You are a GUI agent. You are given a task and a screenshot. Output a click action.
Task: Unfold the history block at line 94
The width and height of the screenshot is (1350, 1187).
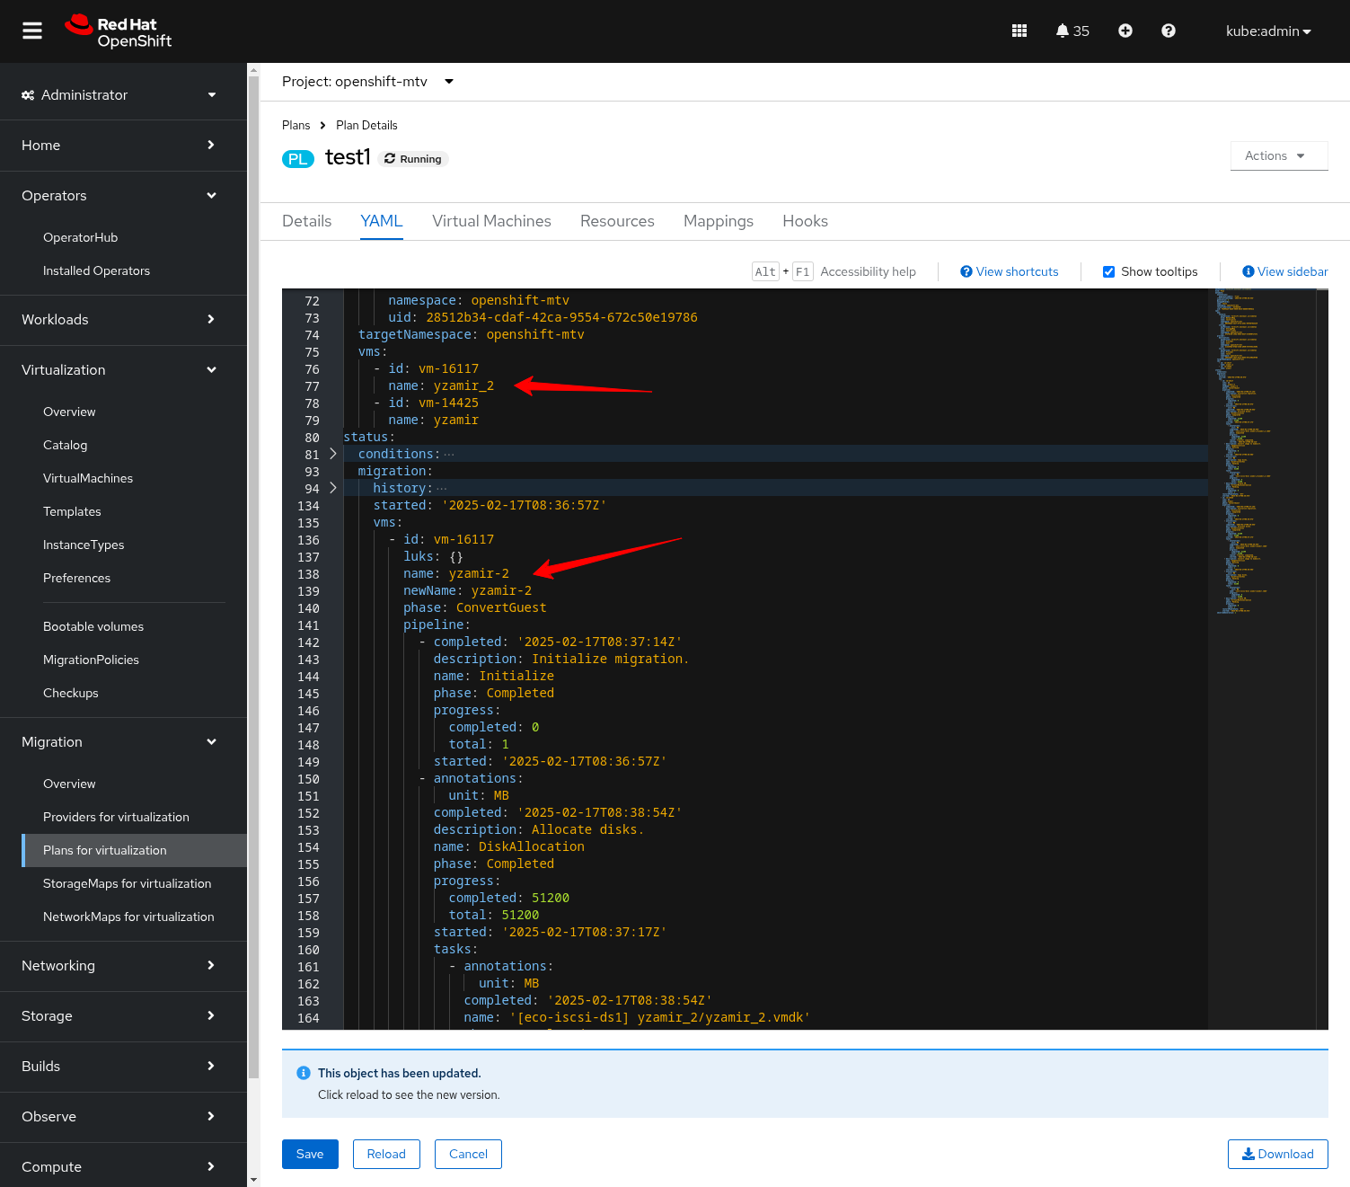coord(333,488)
